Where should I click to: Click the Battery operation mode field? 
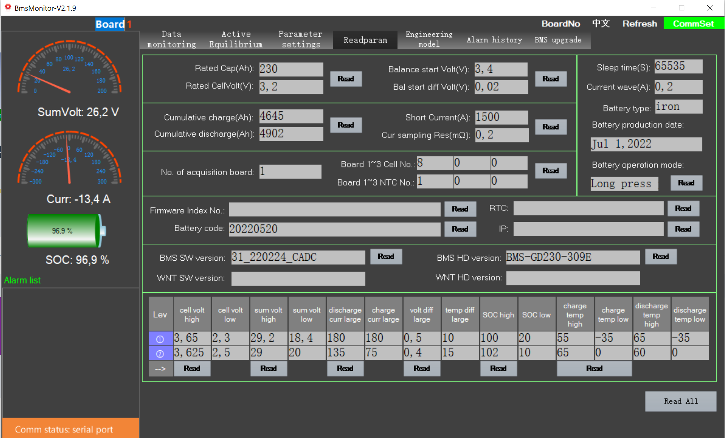click(624, 184)
